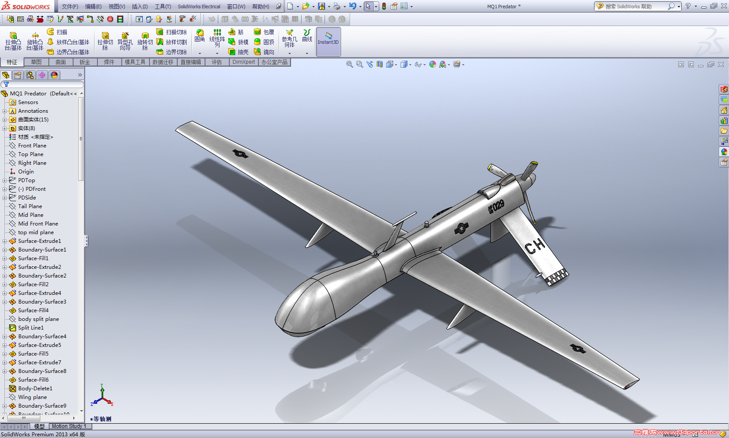Choose the 包覆 wrap tool
729x438 pixels.
click(x=264, y=32)
